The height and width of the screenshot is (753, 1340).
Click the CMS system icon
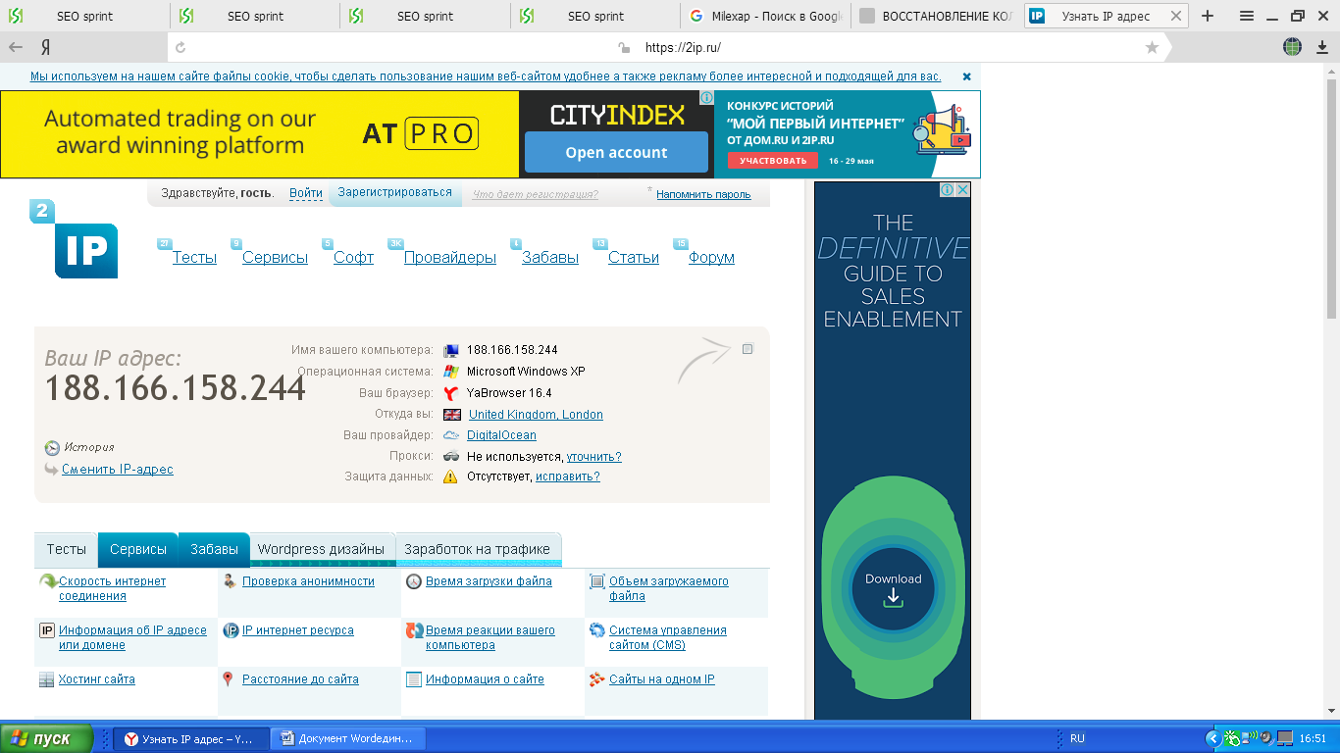click(597, 630)
